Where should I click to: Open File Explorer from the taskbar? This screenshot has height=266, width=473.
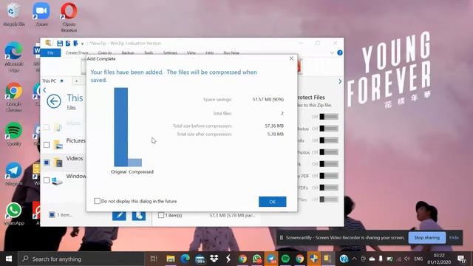[x=171, y=259]
